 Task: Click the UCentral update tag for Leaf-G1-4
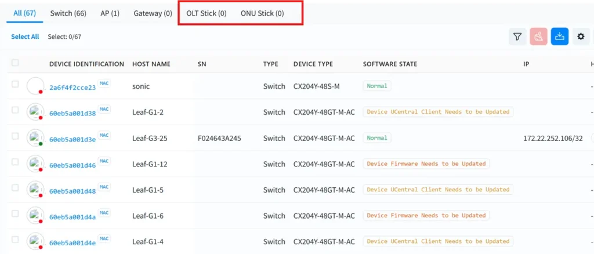coord(439,241)
